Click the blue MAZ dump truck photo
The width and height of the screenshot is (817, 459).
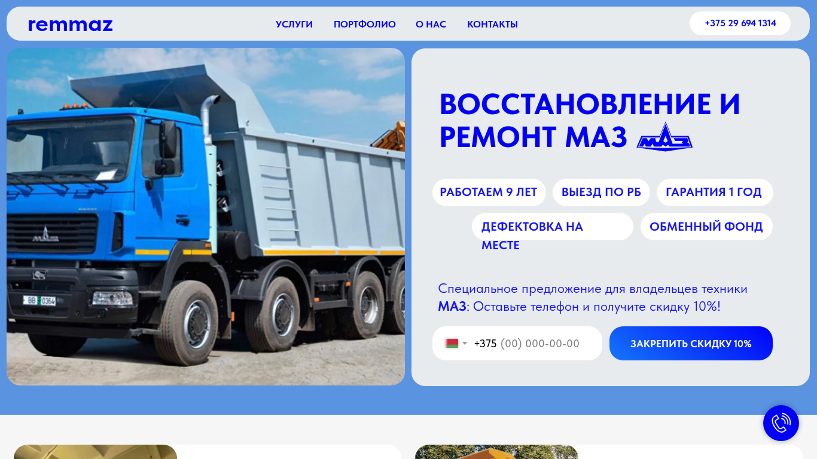point(206,216)
